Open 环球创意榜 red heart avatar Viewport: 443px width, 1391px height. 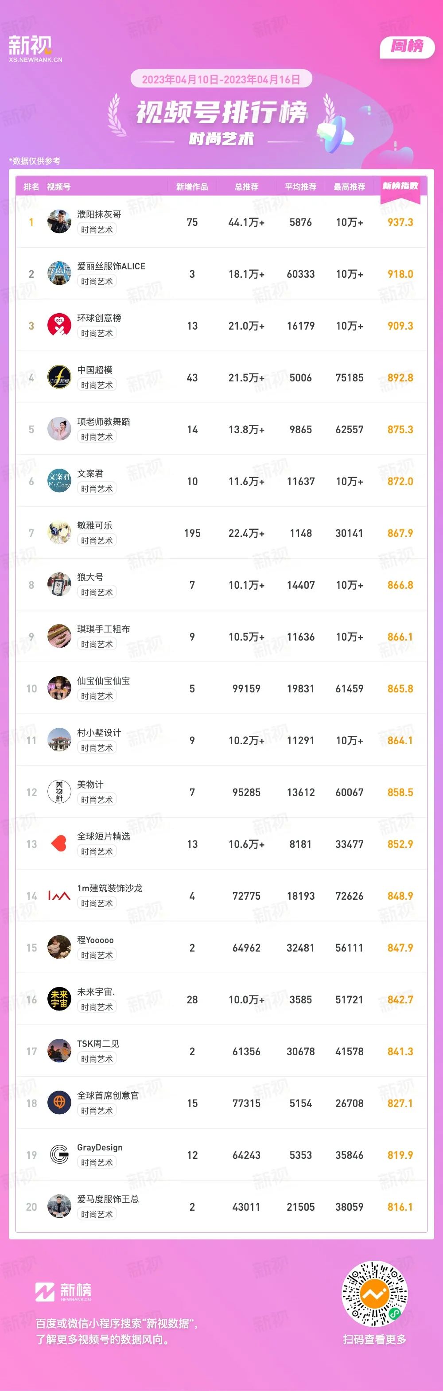click(59, 325)
